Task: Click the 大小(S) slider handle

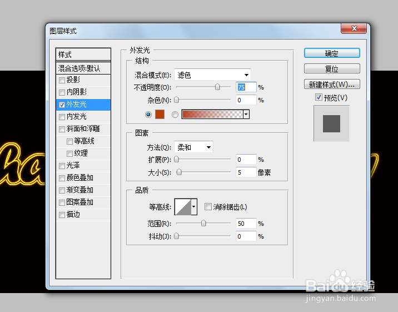Action: tap(179, 172)
